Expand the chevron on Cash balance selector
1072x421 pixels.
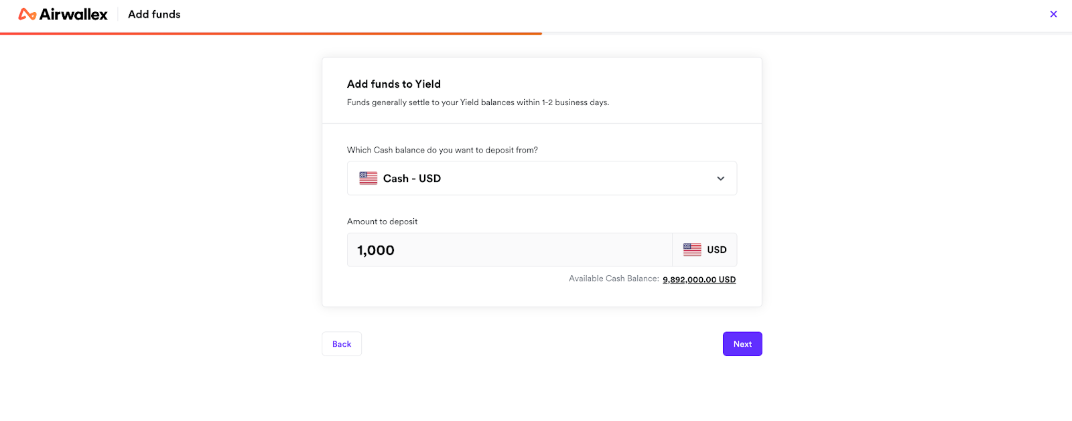click(720, 179)
